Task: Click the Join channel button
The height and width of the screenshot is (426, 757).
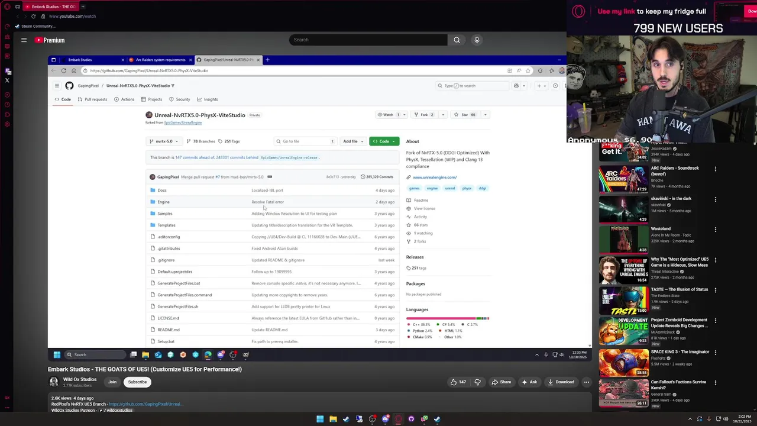Action: tap(112, 382)
